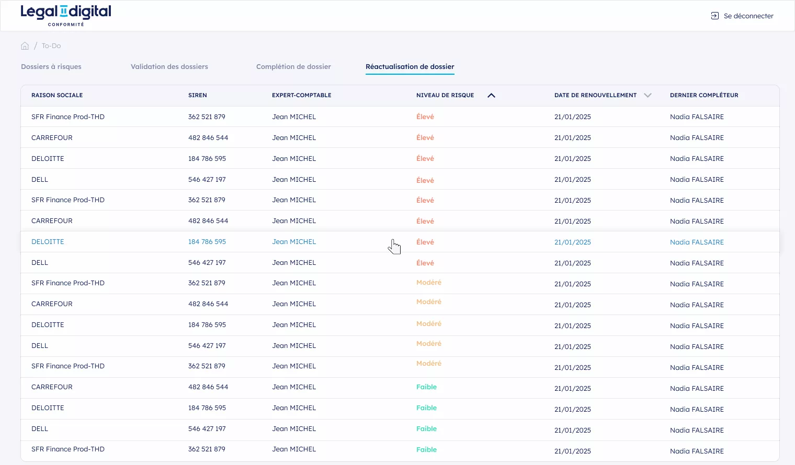Click the Raison sociale column header
Viewport: 795px width, 465px height.
57,95
